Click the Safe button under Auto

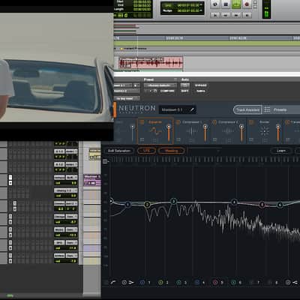coord(184,91)
